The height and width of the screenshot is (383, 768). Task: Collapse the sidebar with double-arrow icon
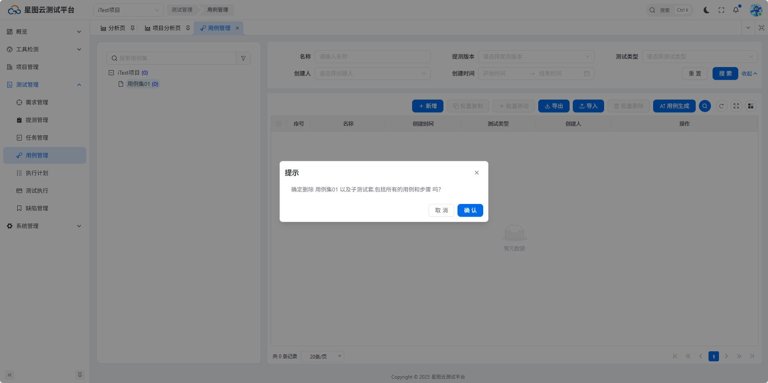(10, 375)
